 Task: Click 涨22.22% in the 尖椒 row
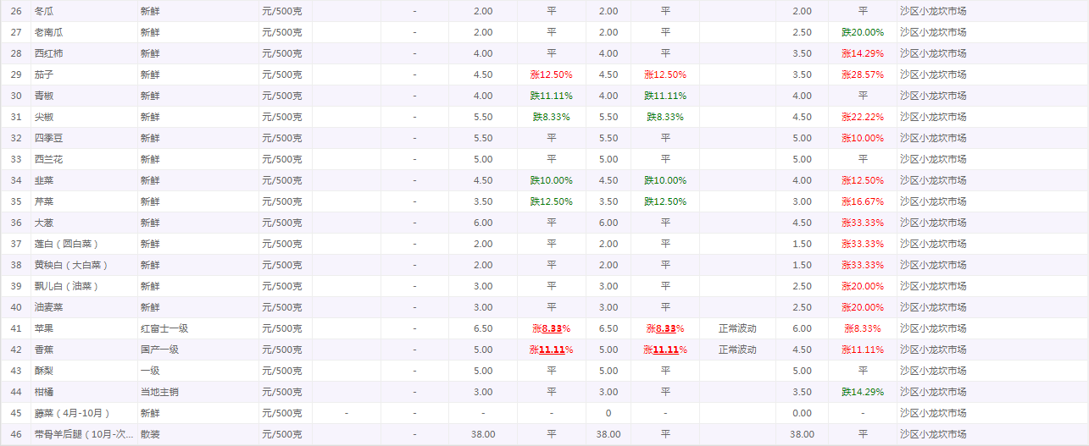862,117
